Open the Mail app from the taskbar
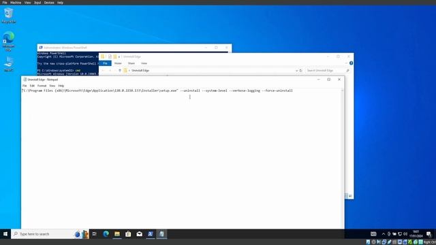436x245 pixels. (x=139, y=234)
